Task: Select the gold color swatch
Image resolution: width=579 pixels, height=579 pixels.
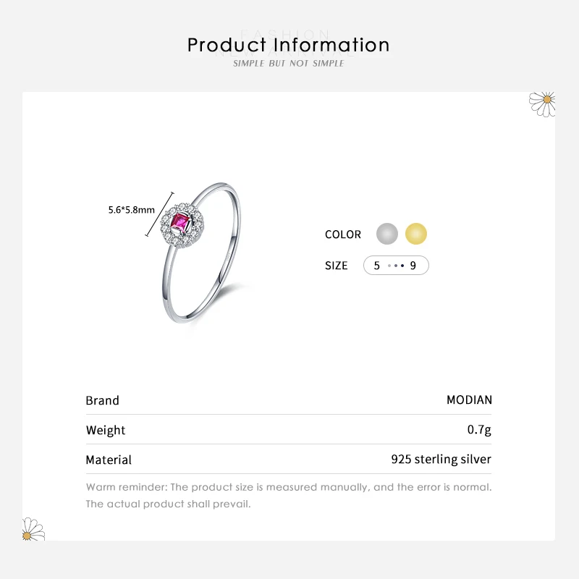Action: tap(416, 234)
